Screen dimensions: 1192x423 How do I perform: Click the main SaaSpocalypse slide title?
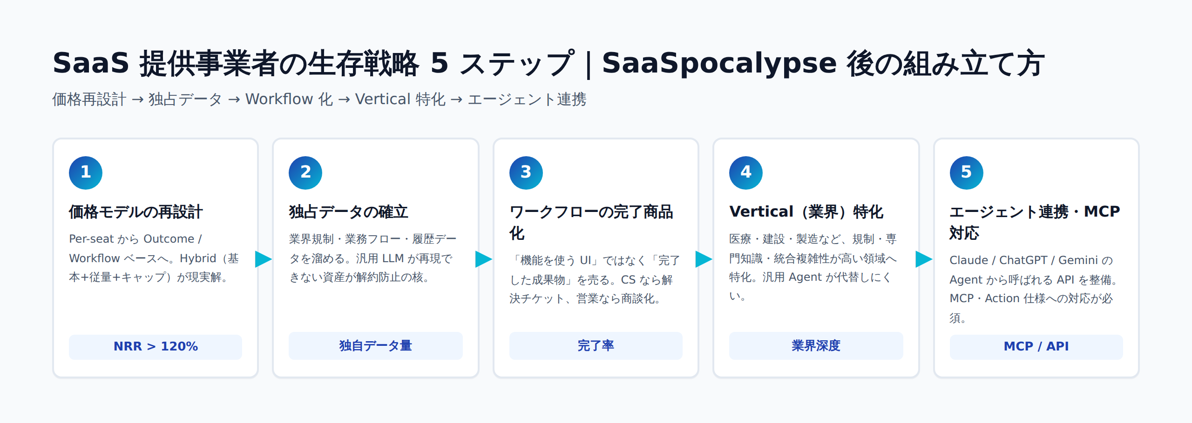[549, 64]
